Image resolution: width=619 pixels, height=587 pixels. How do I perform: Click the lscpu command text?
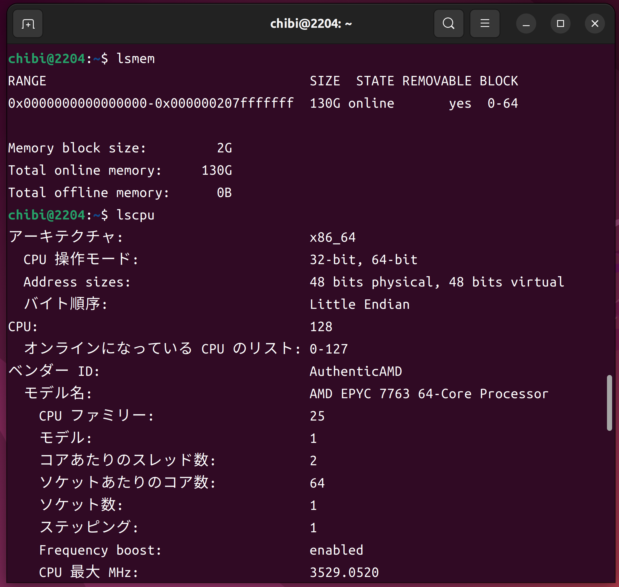pyautogui.click(x=135, y=215)
